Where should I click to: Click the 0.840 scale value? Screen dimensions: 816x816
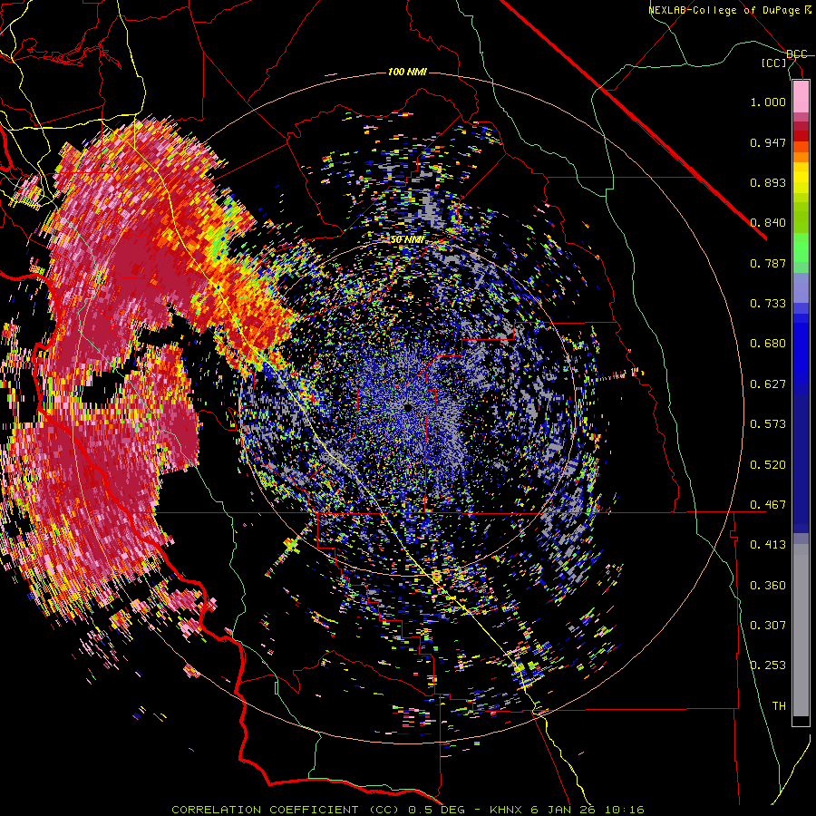tap(768, 223)
